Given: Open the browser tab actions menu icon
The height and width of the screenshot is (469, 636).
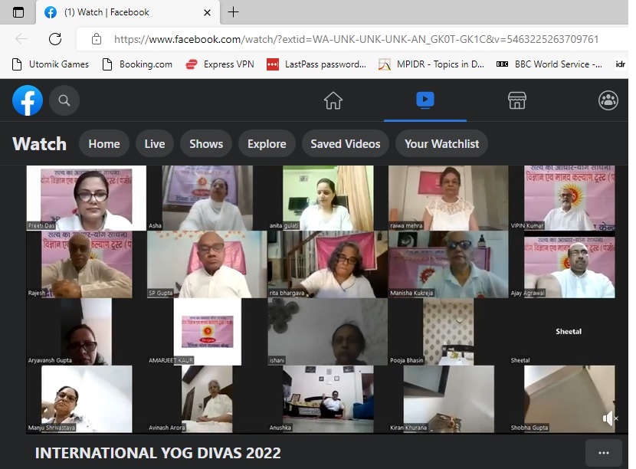Looking at the screenshot, I should pos(18,12).
